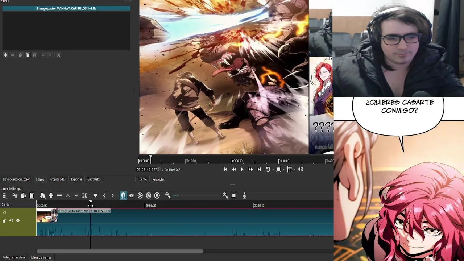
Task: Move the filter up in Filtros
Action: [x=43, y=55]
